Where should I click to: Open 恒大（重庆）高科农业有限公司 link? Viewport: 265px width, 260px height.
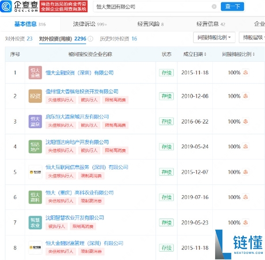click(x=79, y=192)
